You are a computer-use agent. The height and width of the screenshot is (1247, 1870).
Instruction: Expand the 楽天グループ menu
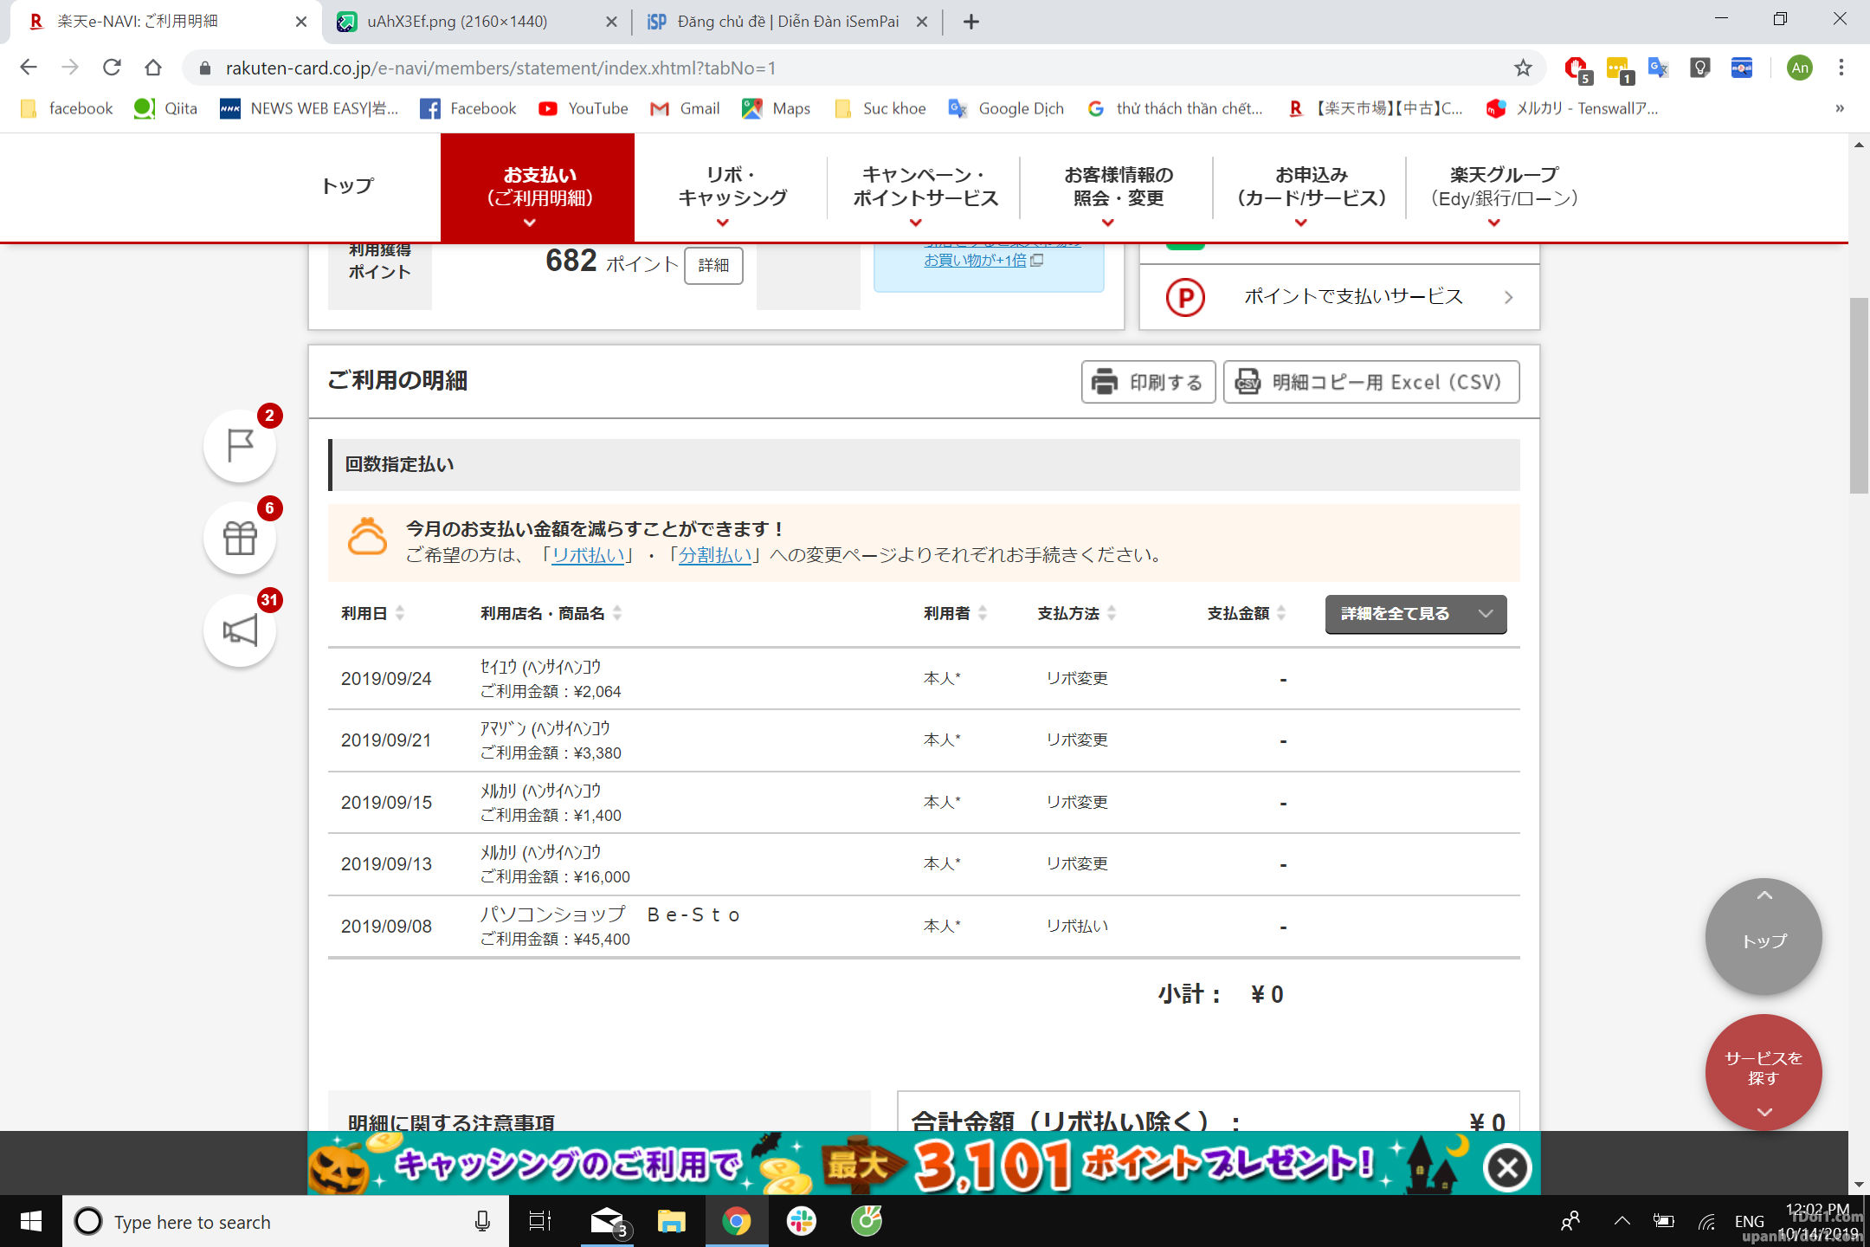[x=1504, y=187]
